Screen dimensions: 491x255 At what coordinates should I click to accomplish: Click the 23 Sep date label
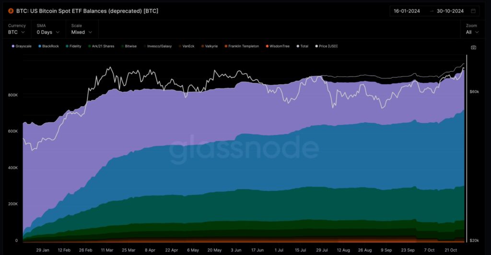point(408,250)
